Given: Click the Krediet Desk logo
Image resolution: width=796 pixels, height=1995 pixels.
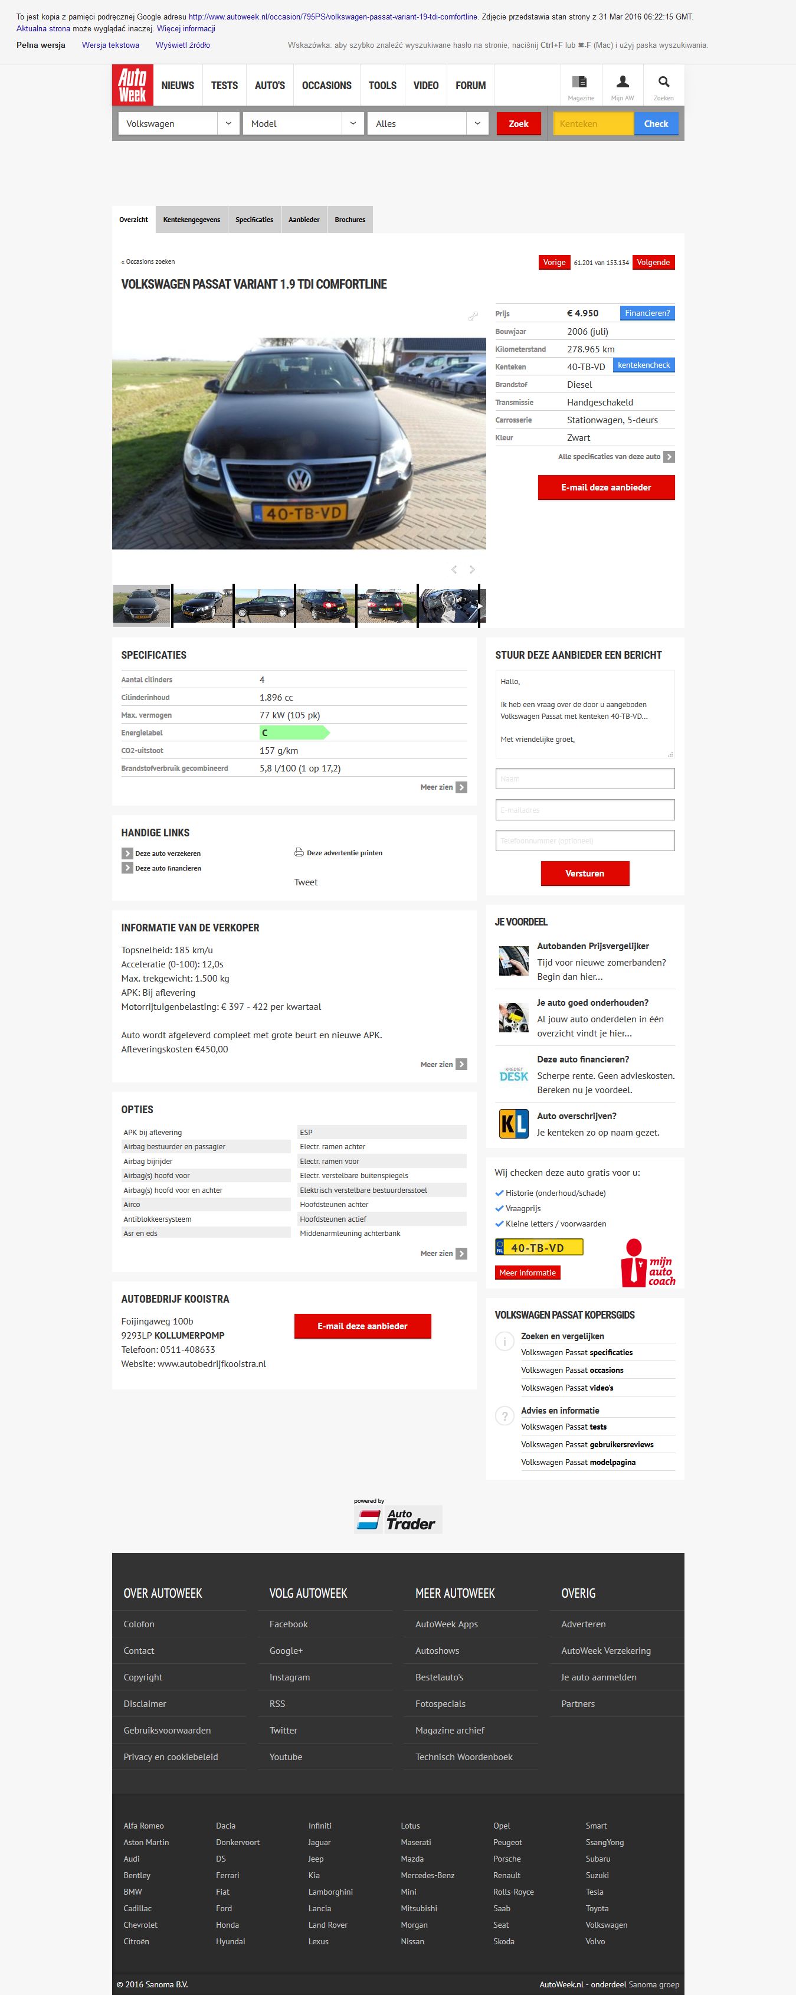Looking at the screenshot, I should tap(513, 1074).
